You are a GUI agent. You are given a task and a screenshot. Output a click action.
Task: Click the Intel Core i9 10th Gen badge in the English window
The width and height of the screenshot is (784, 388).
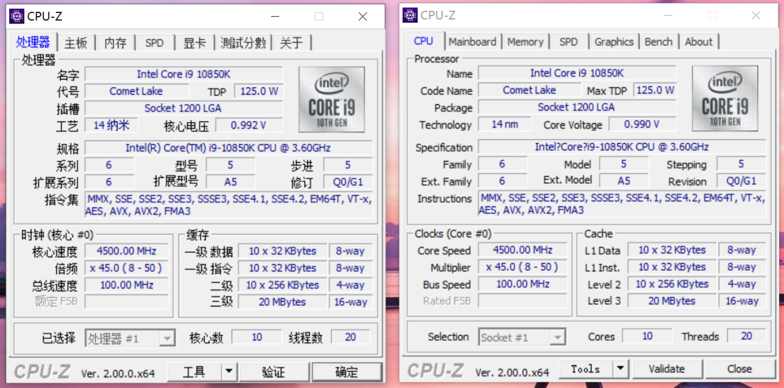point(725,99)
